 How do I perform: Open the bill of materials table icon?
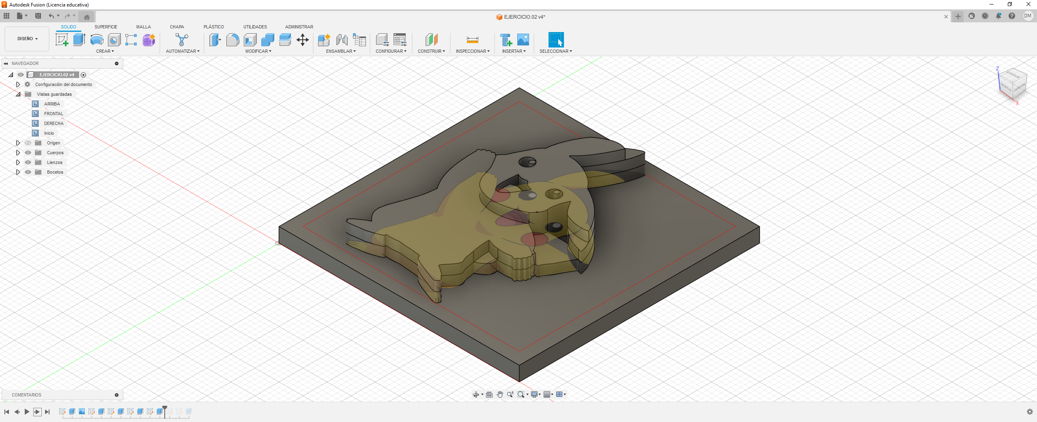click(x=359, y=40)
